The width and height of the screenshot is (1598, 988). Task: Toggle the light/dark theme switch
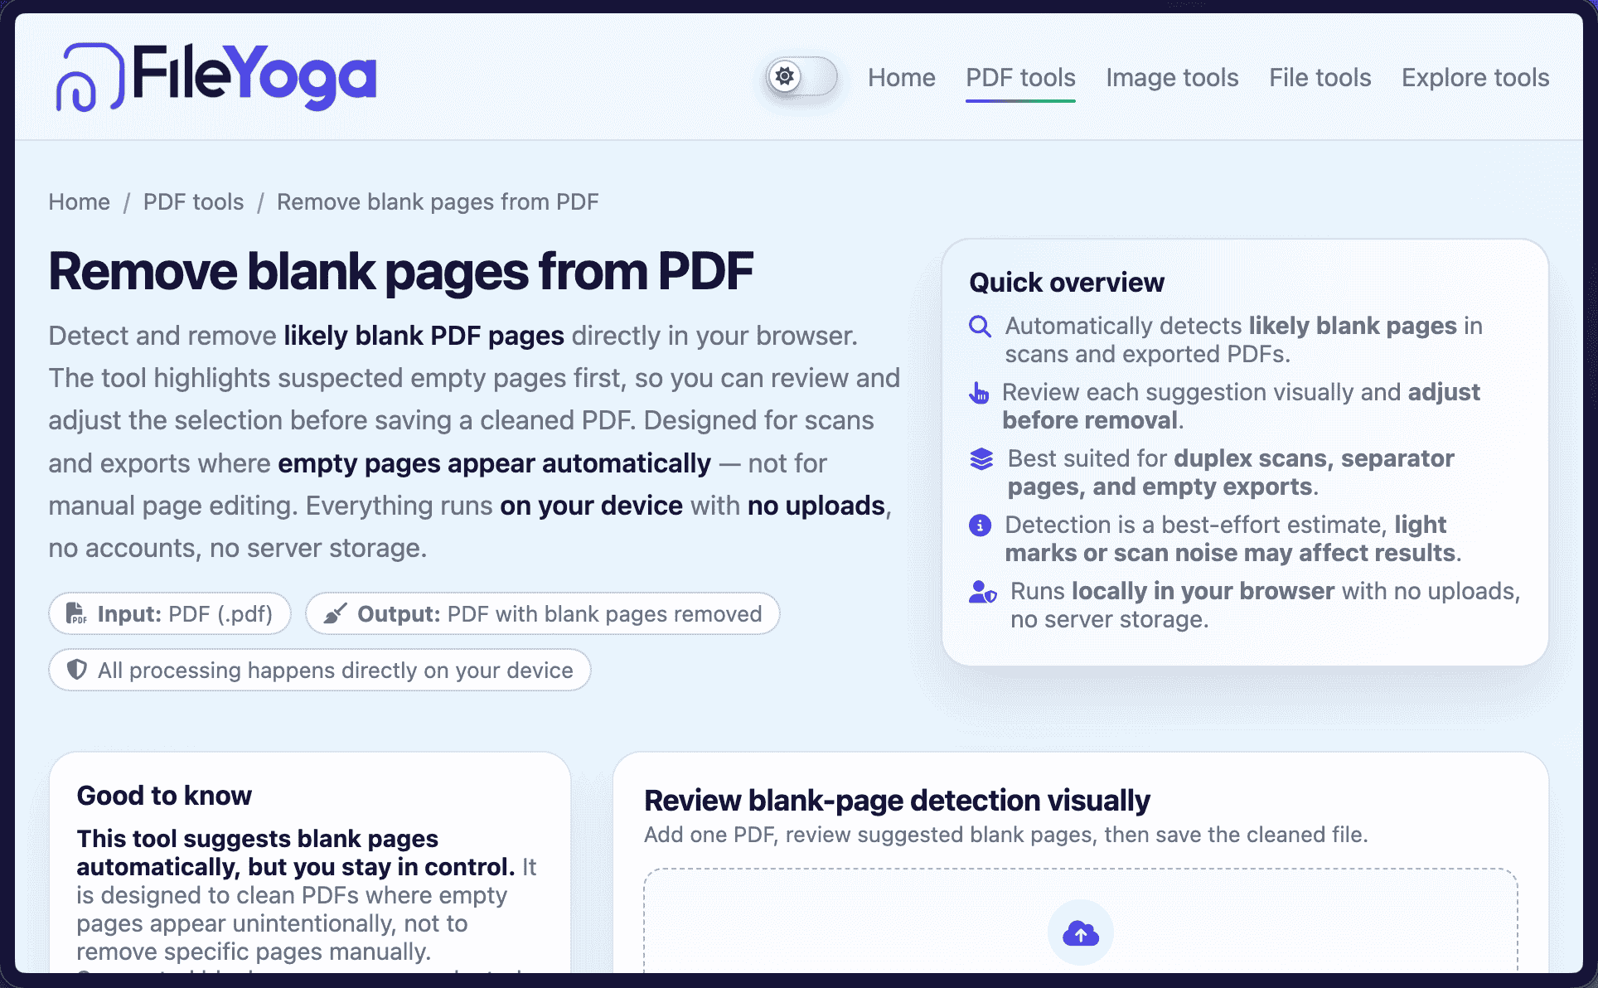[801, 77]
